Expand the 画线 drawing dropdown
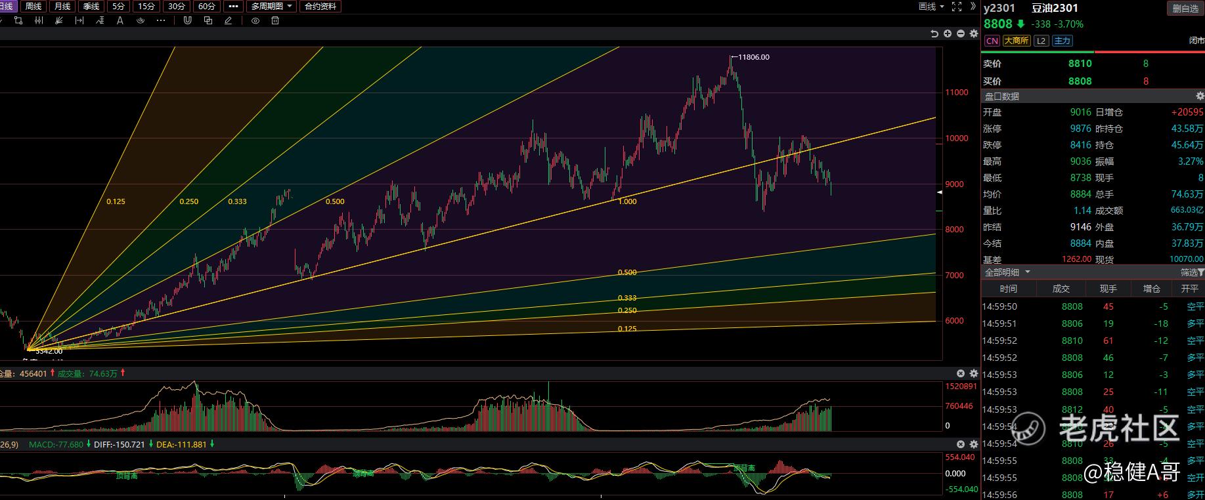1205x500 pixels. (x=931, y=7)
